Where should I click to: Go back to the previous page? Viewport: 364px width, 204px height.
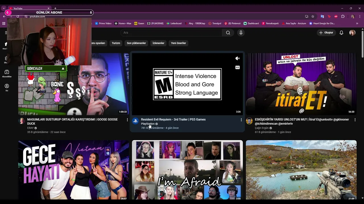[4, 16]
